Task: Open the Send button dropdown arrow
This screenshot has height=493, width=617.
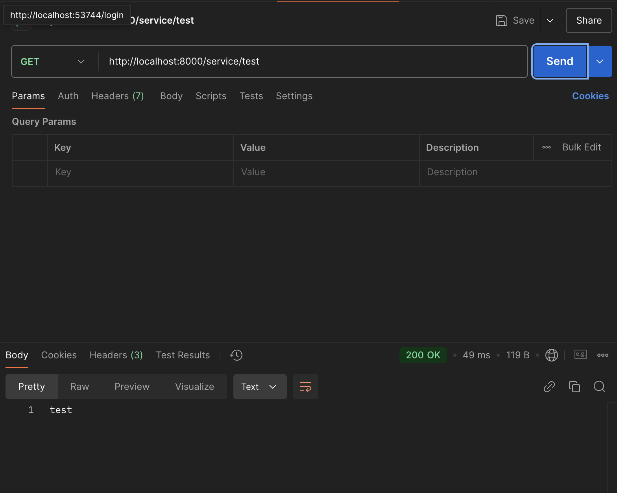Action: 600,61
